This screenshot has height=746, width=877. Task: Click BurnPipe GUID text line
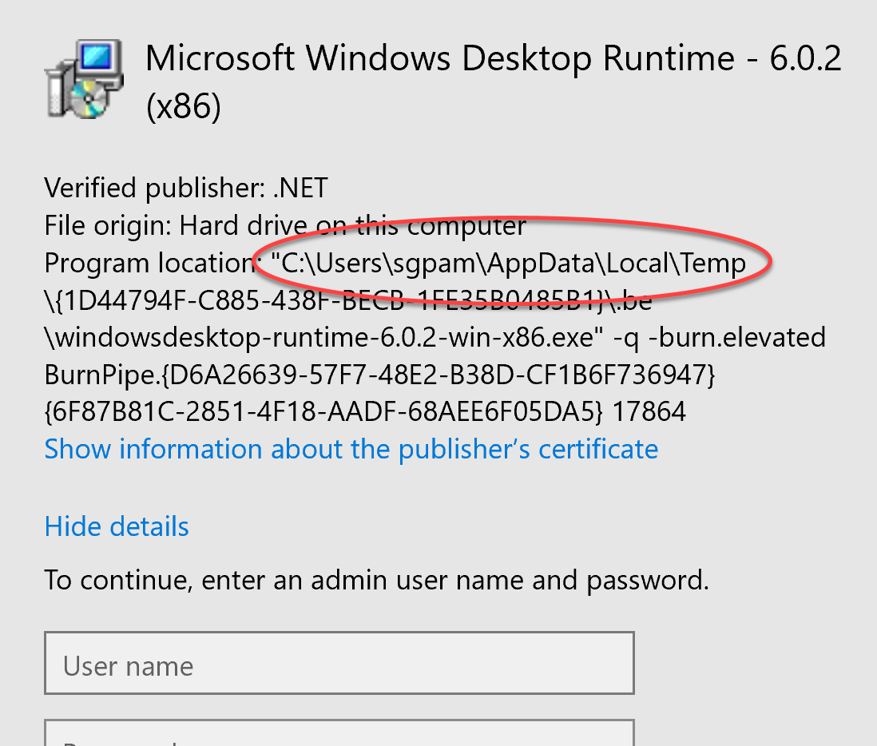[x=379, y=375]
